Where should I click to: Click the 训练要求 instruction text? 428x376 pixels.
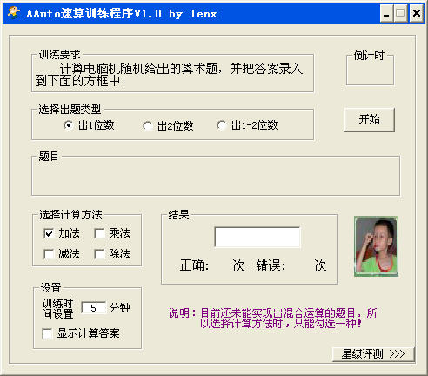[x=169, y=75]
